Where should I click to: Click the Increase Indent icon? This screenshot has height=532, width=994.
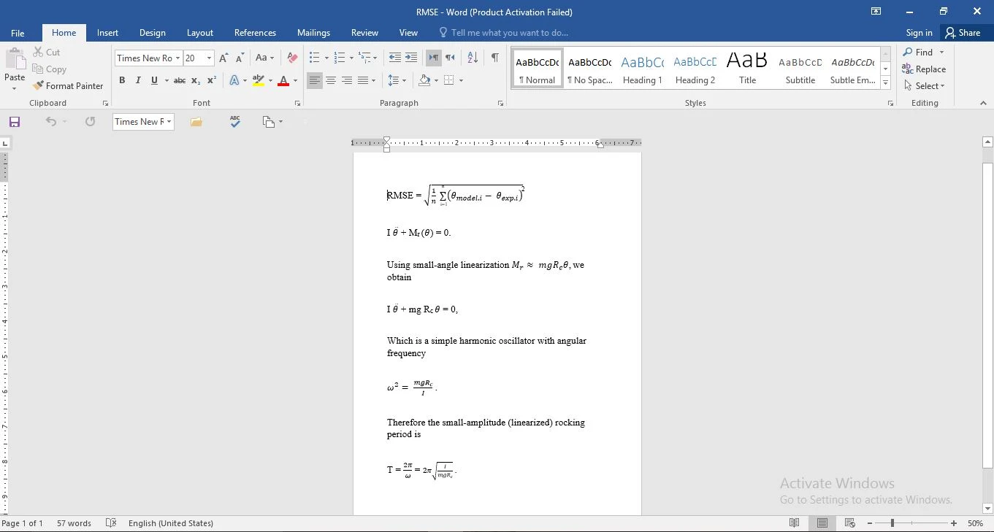click(411, 58)
